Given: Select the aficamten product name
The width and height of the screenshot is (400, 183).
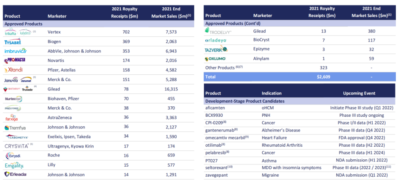Looking at the screenshot, I should [215, 108].
